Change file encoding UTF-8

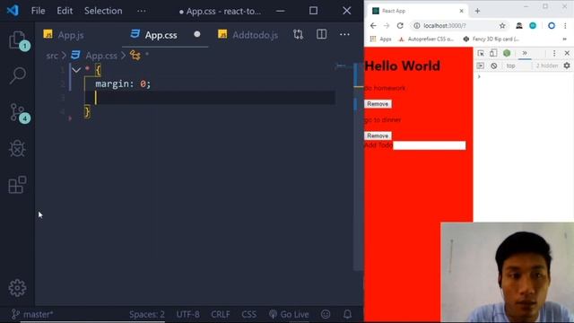pyautogui.click(x=187, y=314)
